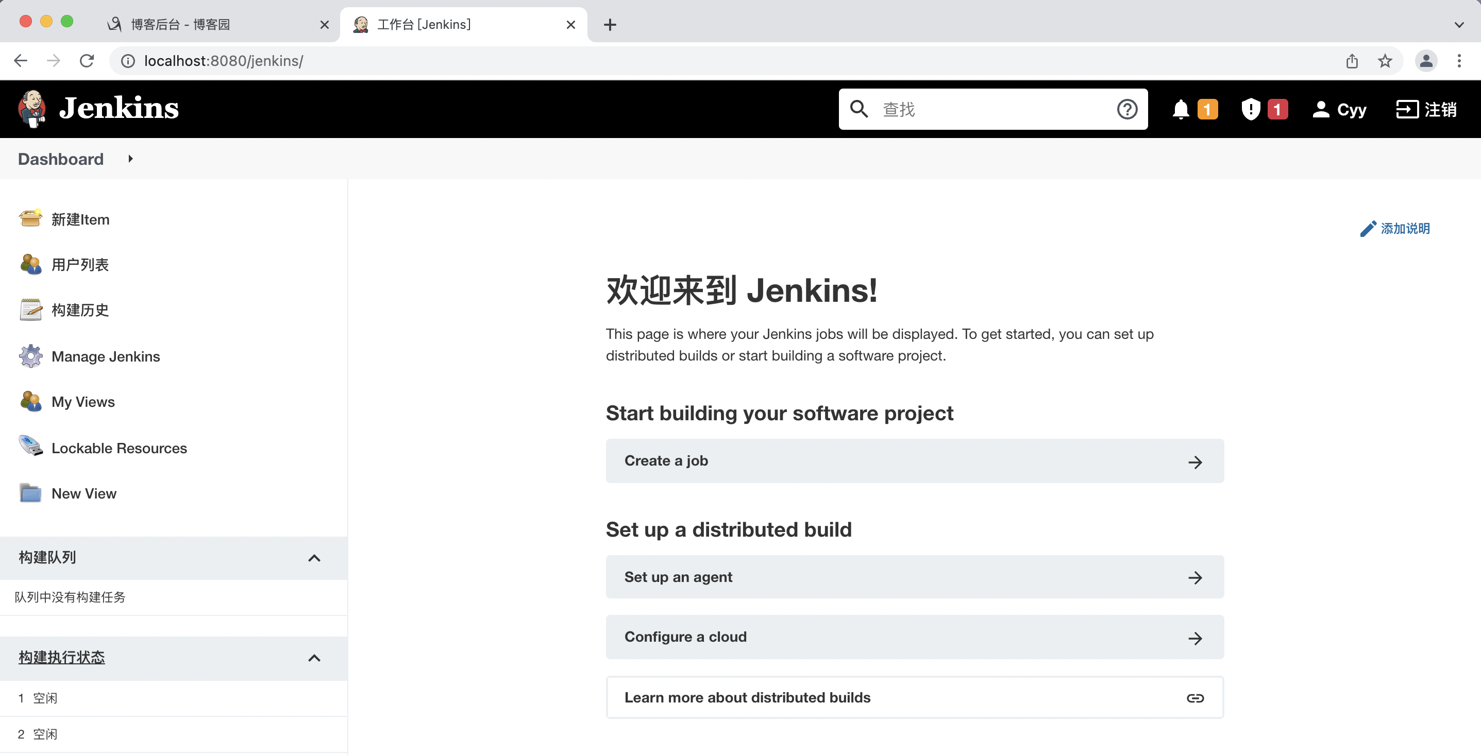Open the notification bell icon
1481x755 pixels.
coord(1180,109)
